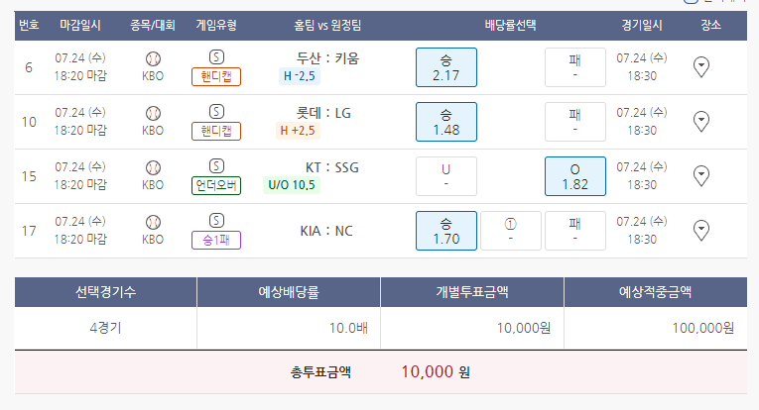The width and height of the screenshot is (759, 410).
Task: Toggle O 1.82 over selection
Action: click(x=574, y=176)
